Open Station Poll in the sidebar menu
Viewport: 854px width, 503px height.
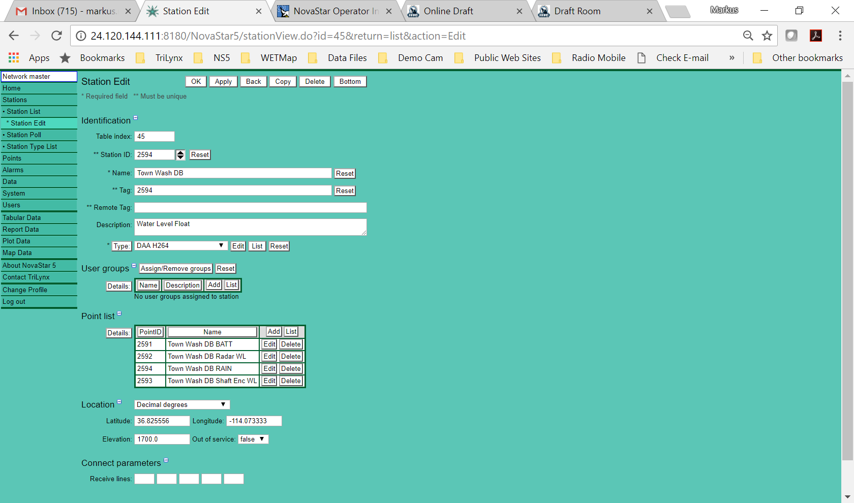click(24, 135)
